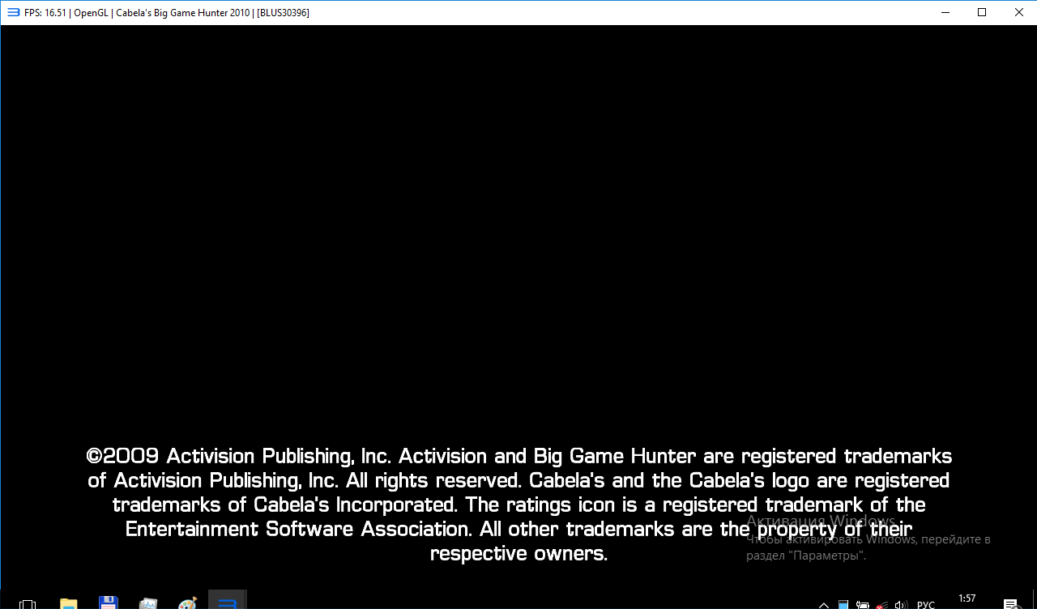Switch the РУС input language indicator
Viewport: 1037px width, 609px height.
(925, 604)
